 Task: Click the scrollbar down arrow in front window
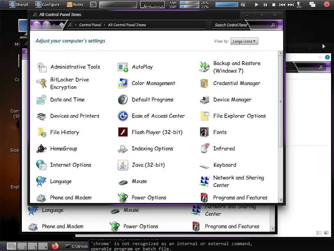point(280,200)
